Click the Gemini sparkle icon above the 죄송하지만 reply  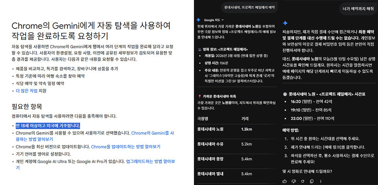coord(285,23)
